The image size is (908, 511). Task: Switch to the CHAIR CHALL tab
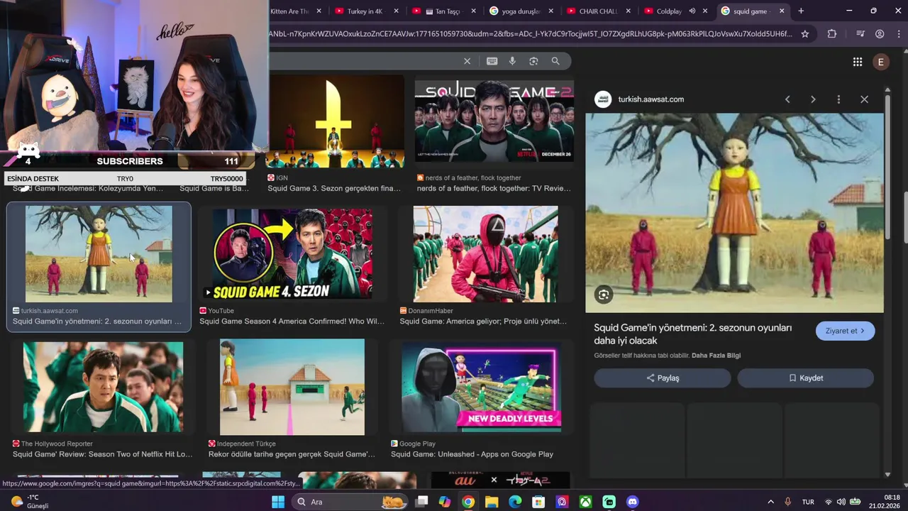point(598,11)
